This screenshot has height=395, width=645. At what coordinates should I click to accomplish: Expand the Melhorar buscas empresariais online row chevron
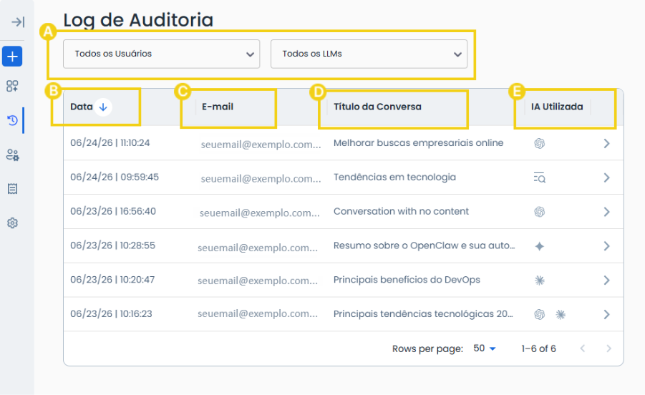click(607, 143)
